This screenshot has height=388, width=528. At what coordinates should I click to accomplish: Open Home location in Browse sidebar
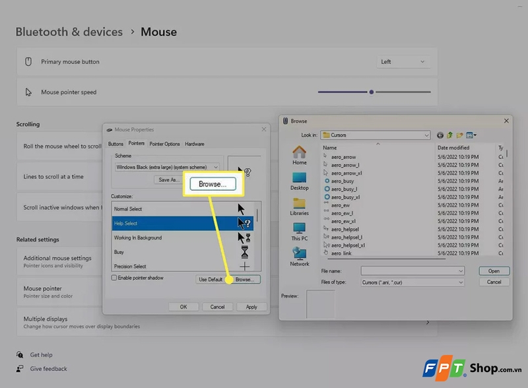tap(300, 155)
